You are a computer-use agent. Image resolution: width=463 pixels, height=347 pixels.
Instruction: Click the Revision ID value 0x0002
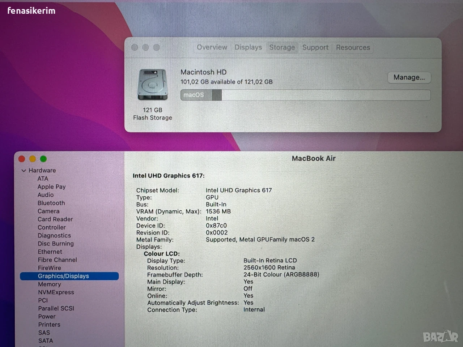[x=217, y=232]
